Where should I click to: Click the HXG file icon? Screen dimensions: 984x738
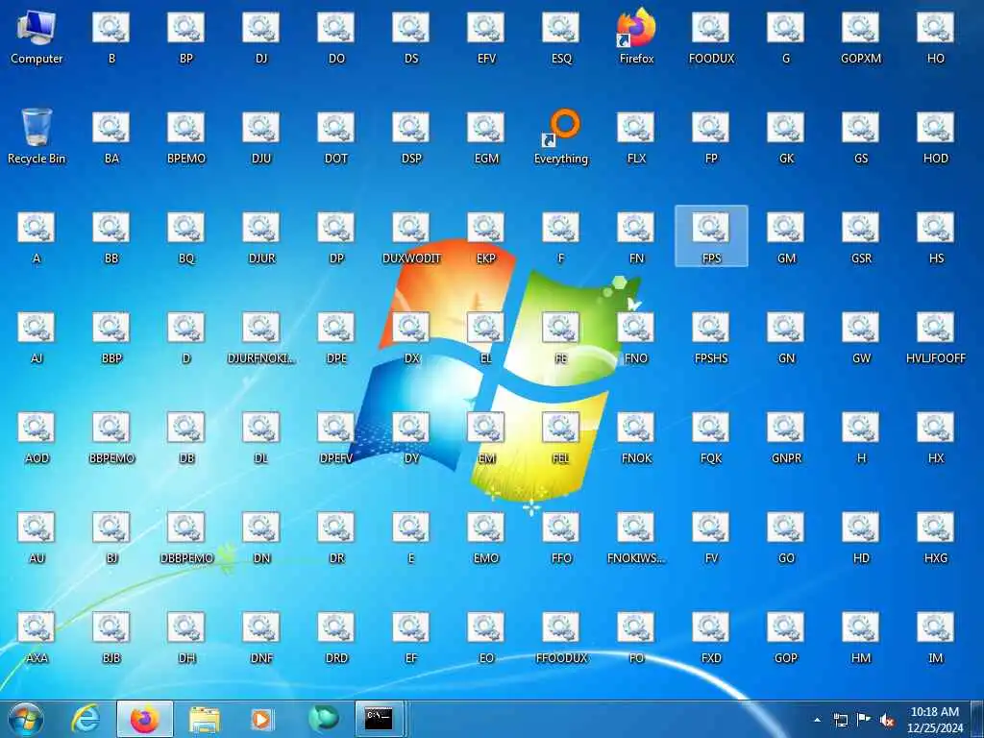click(x=936, y=537)
